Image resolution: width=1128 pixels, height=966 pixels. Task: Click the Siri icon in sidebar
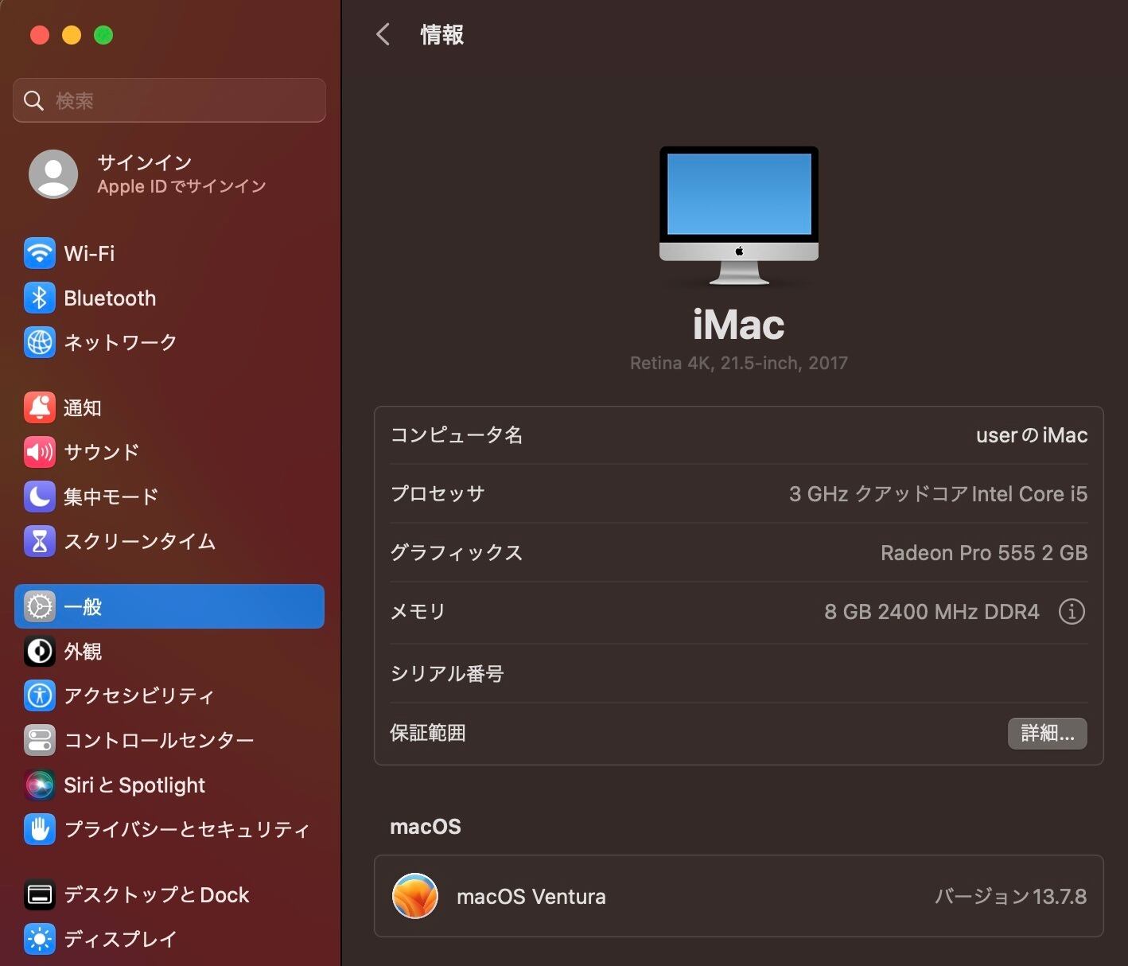coord(40,785)
